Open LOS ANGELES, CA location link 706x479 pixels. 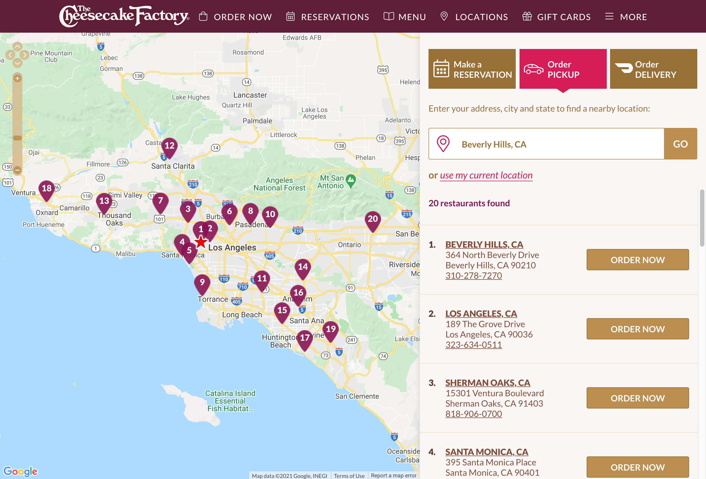(481, 314)
